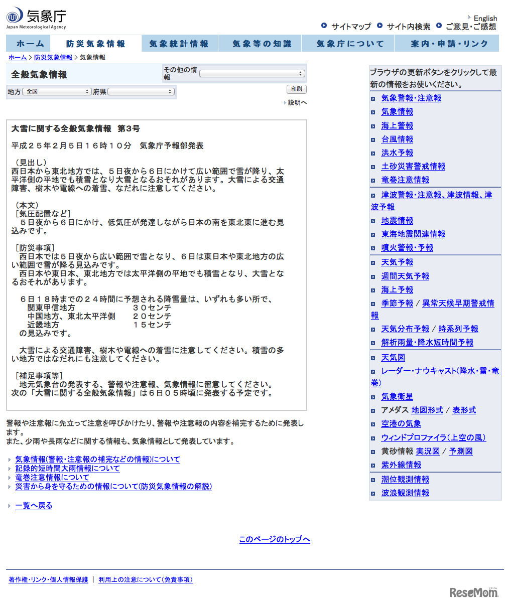Open ウィンドプロファイラ(上空の風) link
505x604 pixels.
click(434, 437)
